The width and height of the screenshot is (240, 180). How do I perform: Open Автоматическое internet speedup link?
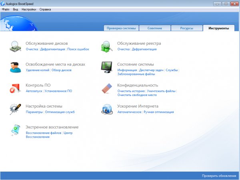pyautogui.click(x=129, y=112)
